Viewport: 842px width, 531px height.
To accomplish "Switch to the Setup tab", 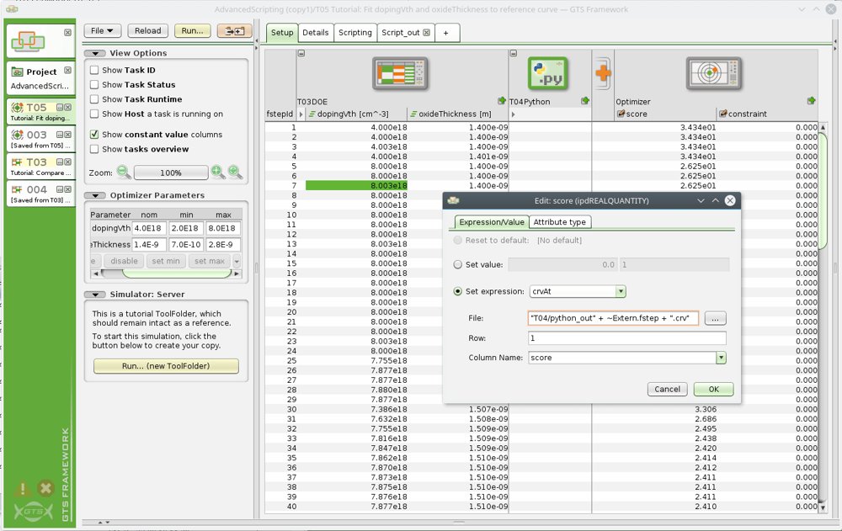I will 282,33.
